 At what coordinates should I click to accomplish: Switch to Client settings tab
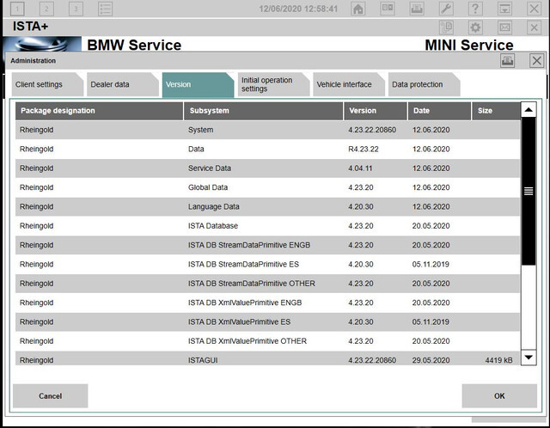click(47, 84)
